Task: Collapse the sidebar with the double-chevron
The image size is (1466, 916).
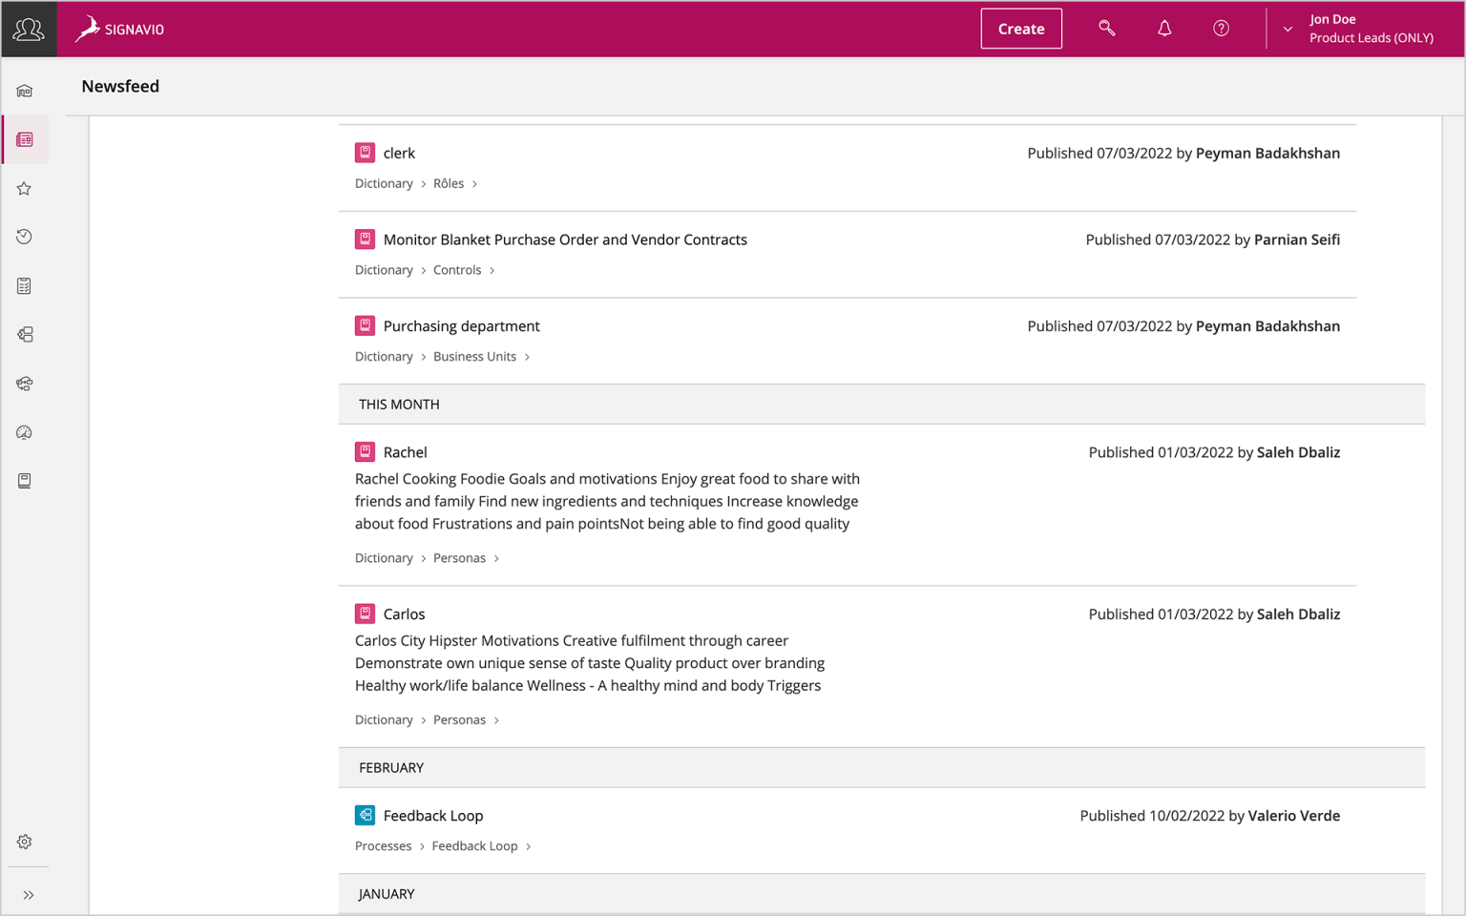Action: click(x=28, y=894)
